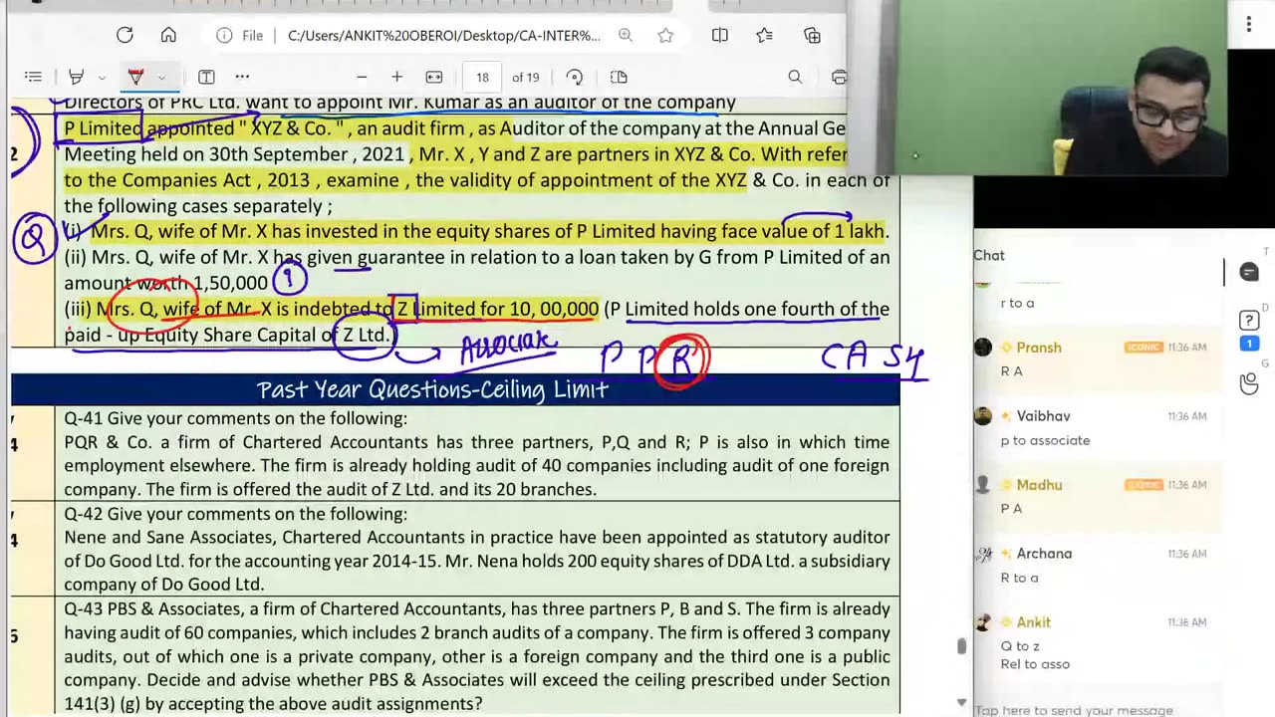Print the PDF document icon

pos(839,77)
